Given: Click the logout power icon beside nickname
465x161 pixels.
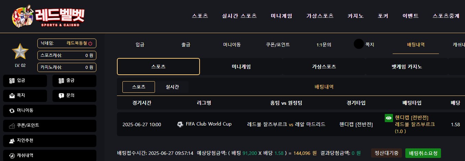Looking at the screenshot, I should pyautogui.click(x=90, y=43).
